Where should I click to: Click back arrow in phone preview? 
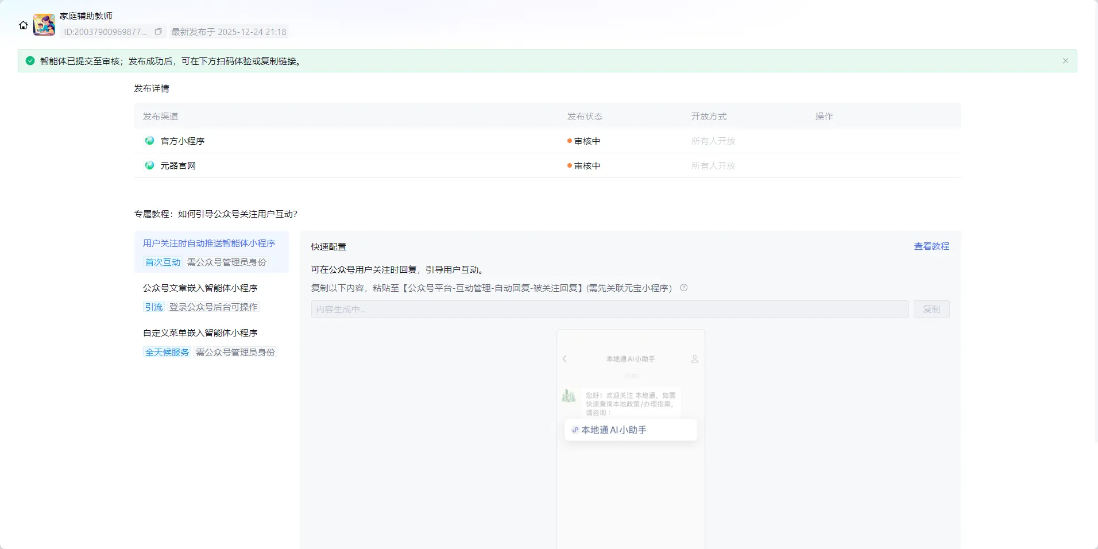[x=565, y=359]
